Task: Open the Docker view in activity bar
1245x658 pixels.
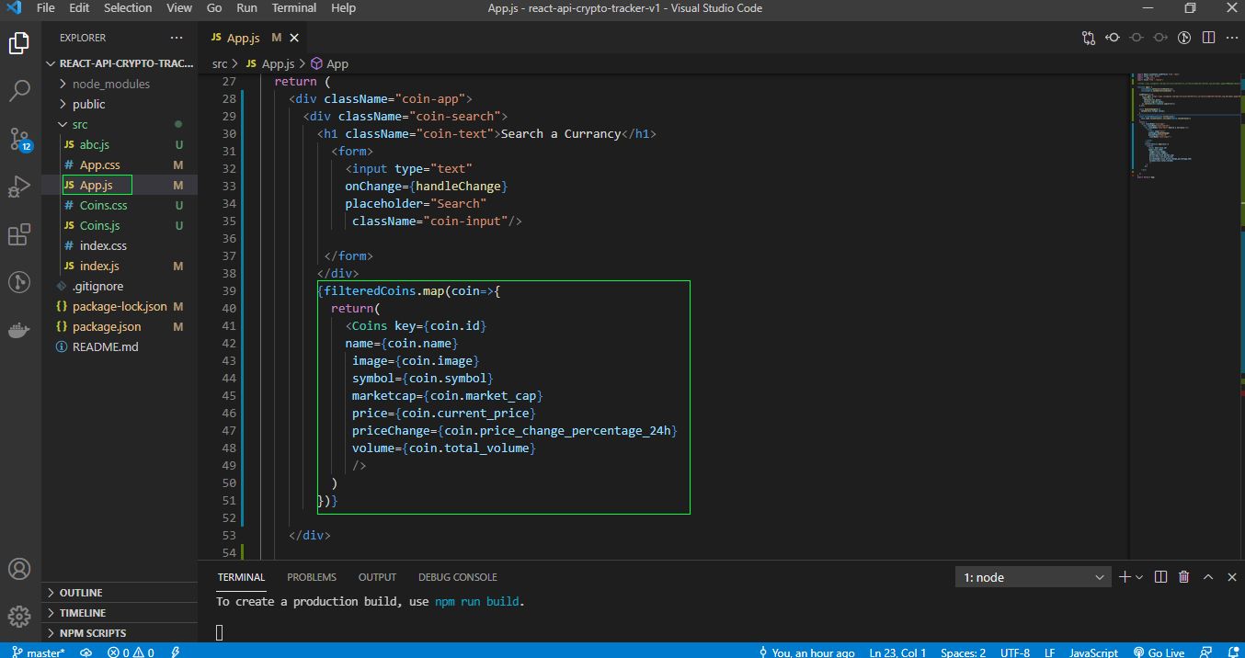Action: pos(18,331)
